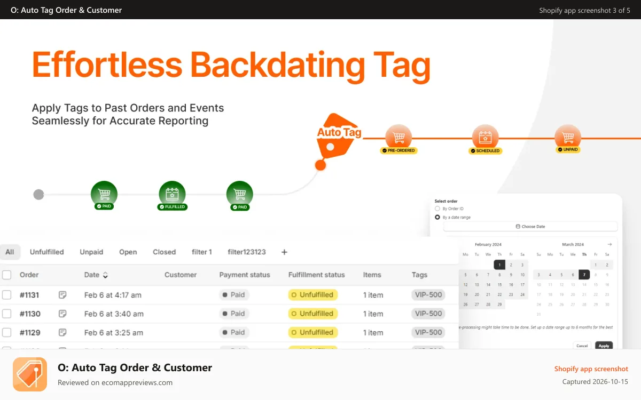Select February 29 in the calendar
641x400 pixels.
tap(499, 305)
